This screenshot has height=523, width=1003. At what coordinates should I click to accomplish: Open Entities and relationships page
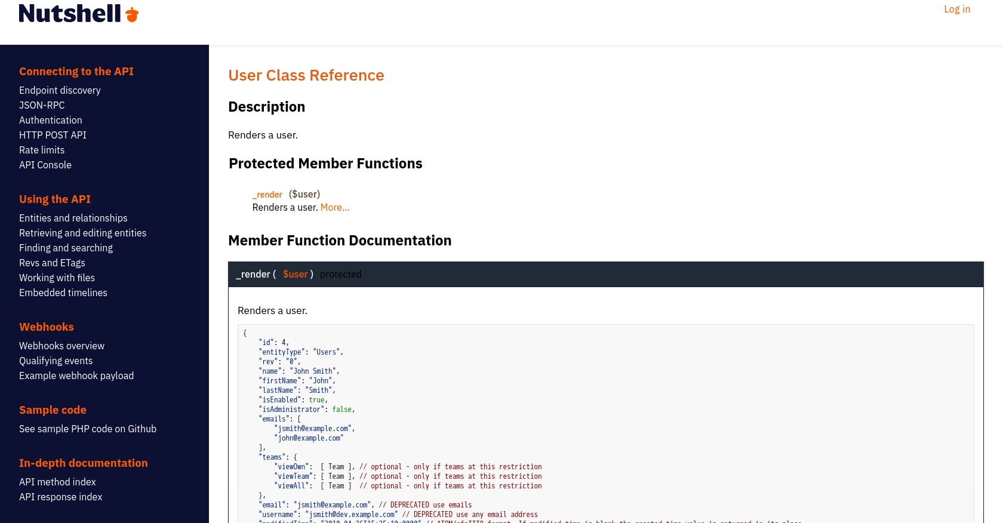click(x=73, y=218)
